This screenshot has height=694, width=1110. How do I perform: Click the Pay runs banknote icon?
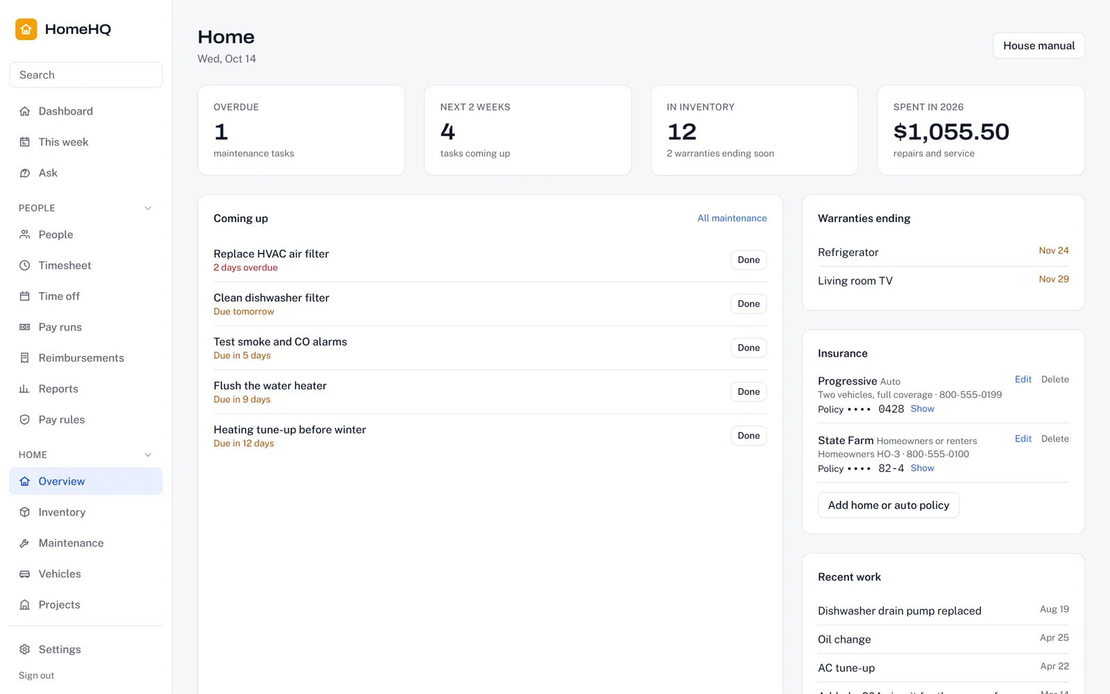tap(25, 327)
